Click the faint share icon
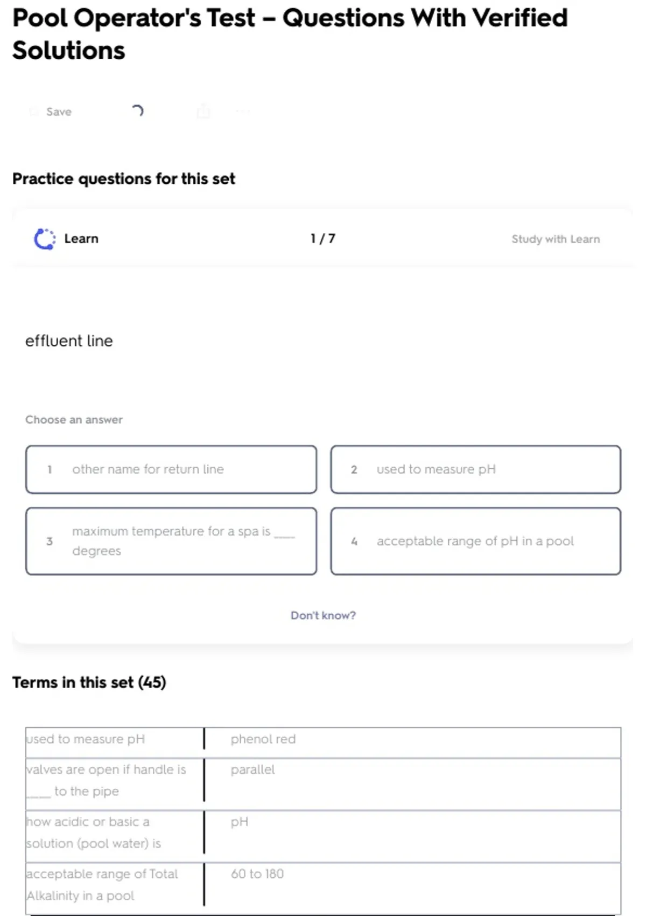646x916 pixels. coord(203,112)
